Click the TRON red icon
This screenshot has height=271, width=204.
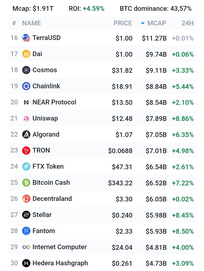click(x=26, y=150)
